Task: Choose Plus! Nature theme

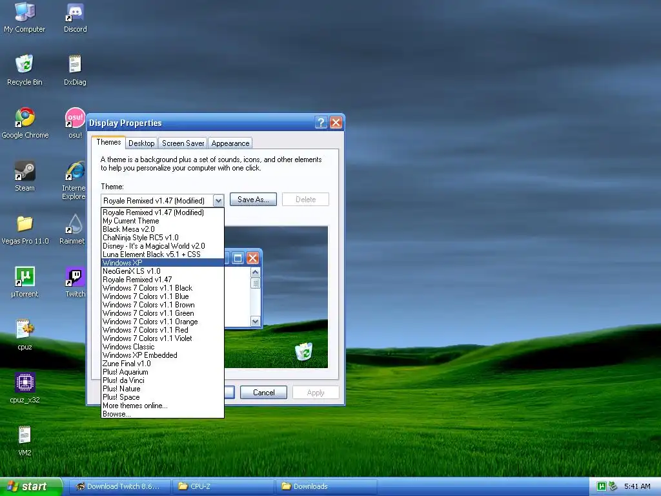Action: coord(162,389)
